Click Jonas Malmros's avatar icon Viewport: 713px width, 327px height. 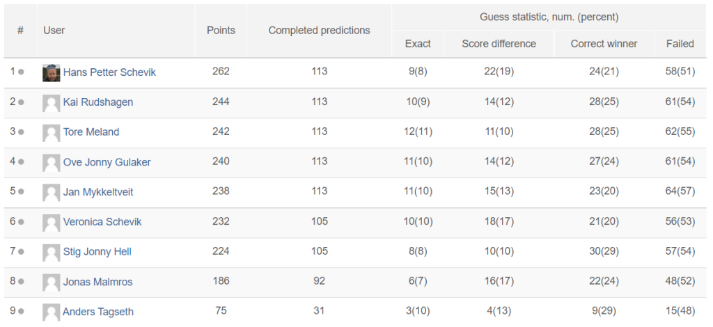pyautogui.click(x=52, y=282)
